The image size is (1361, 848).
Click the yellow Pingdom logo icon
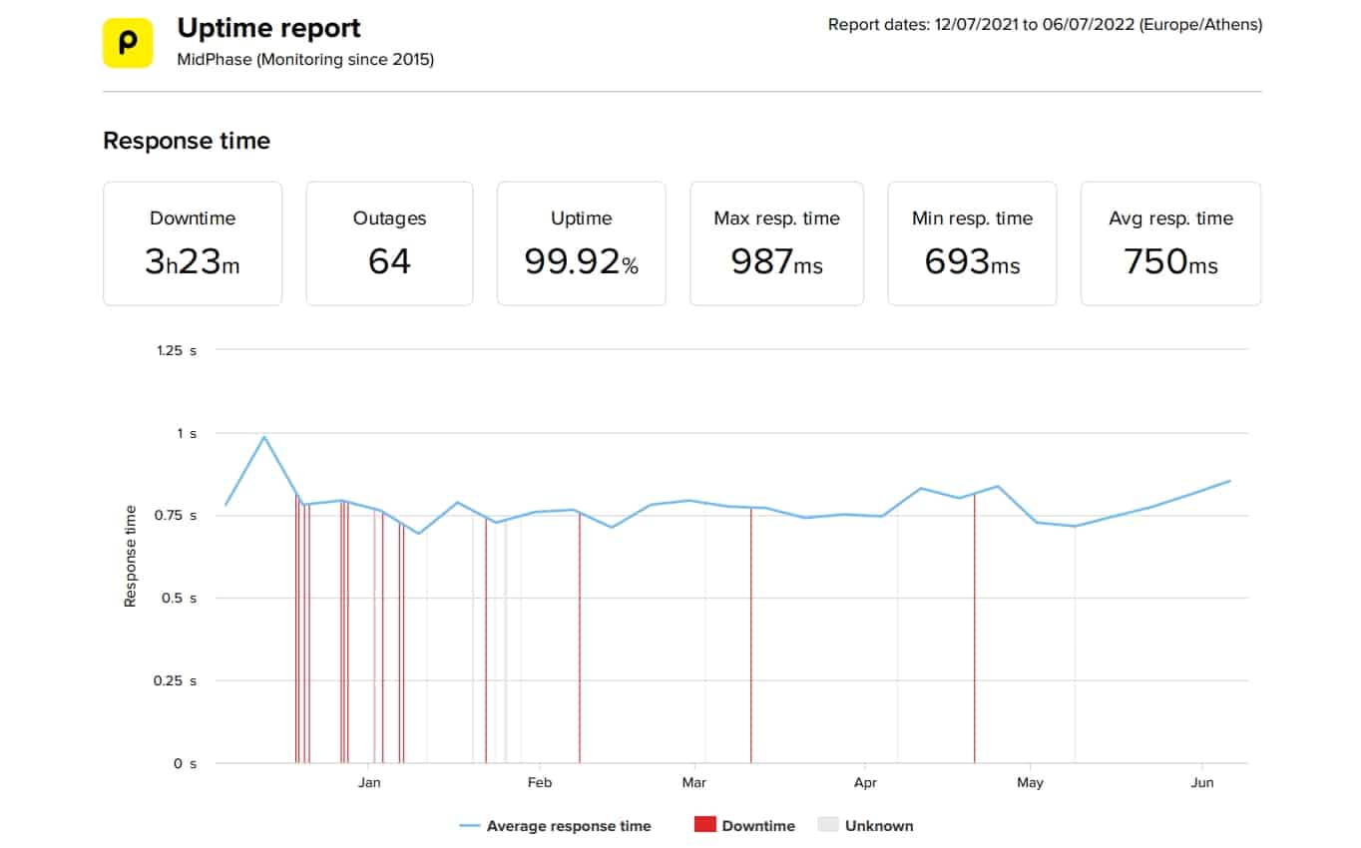pyautogui.click(x=128, y=43)
